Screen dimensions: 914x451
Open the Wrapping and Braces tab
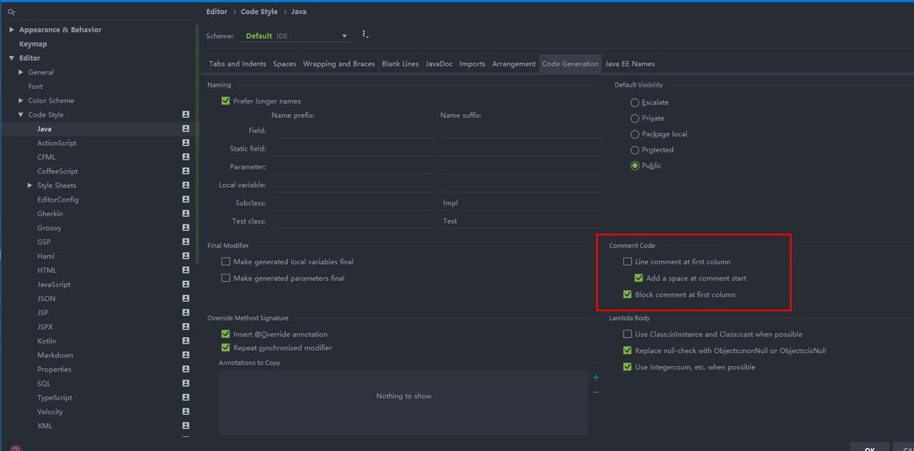coord(338,64)
